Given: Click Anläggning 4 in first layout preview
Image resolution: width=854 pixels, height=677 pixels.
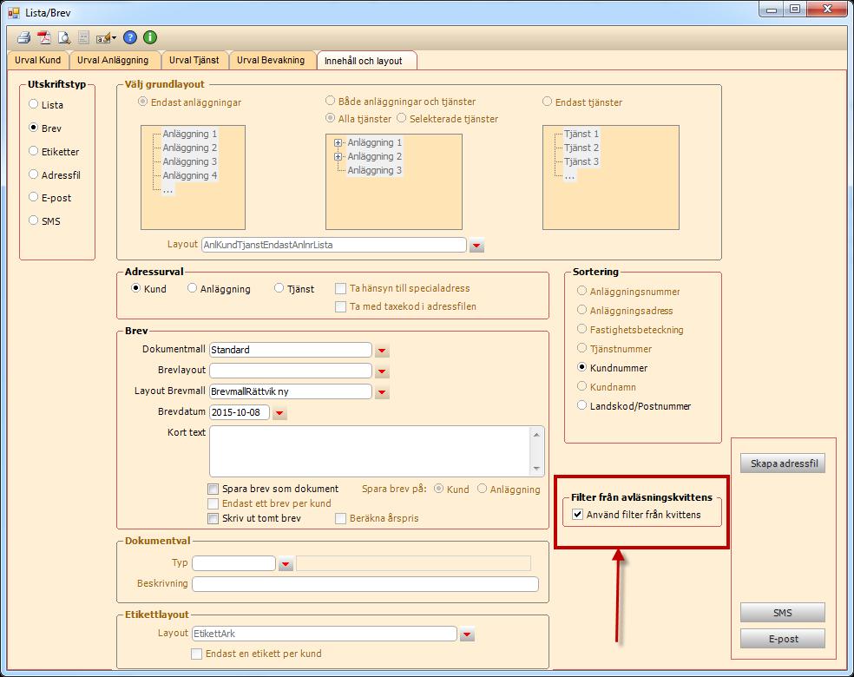Looking at the screenshot, I should tap(189, 175).
